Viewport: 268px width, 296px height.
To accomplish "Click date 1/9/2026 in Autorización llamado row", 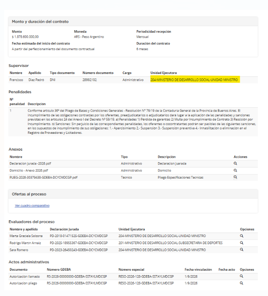I will coord(191,277).
